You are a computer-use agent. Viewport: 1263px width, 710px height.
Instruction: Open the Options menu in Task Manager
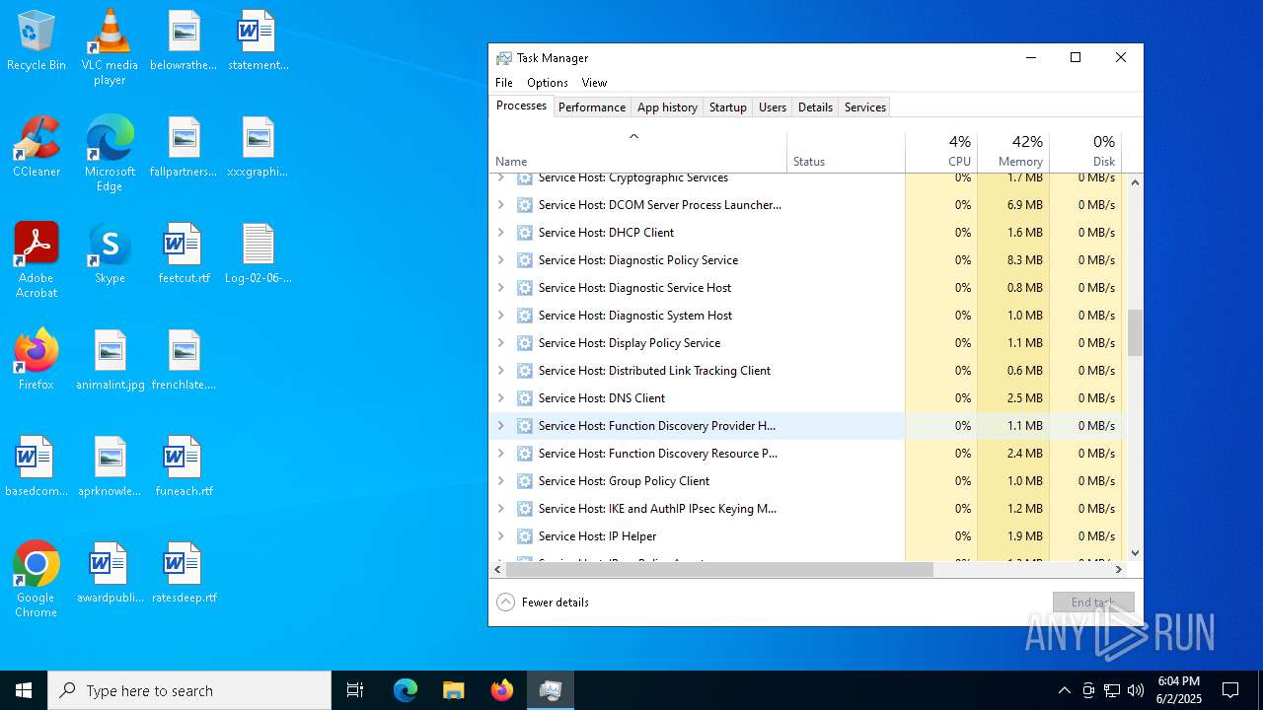(x=548, y=83)
